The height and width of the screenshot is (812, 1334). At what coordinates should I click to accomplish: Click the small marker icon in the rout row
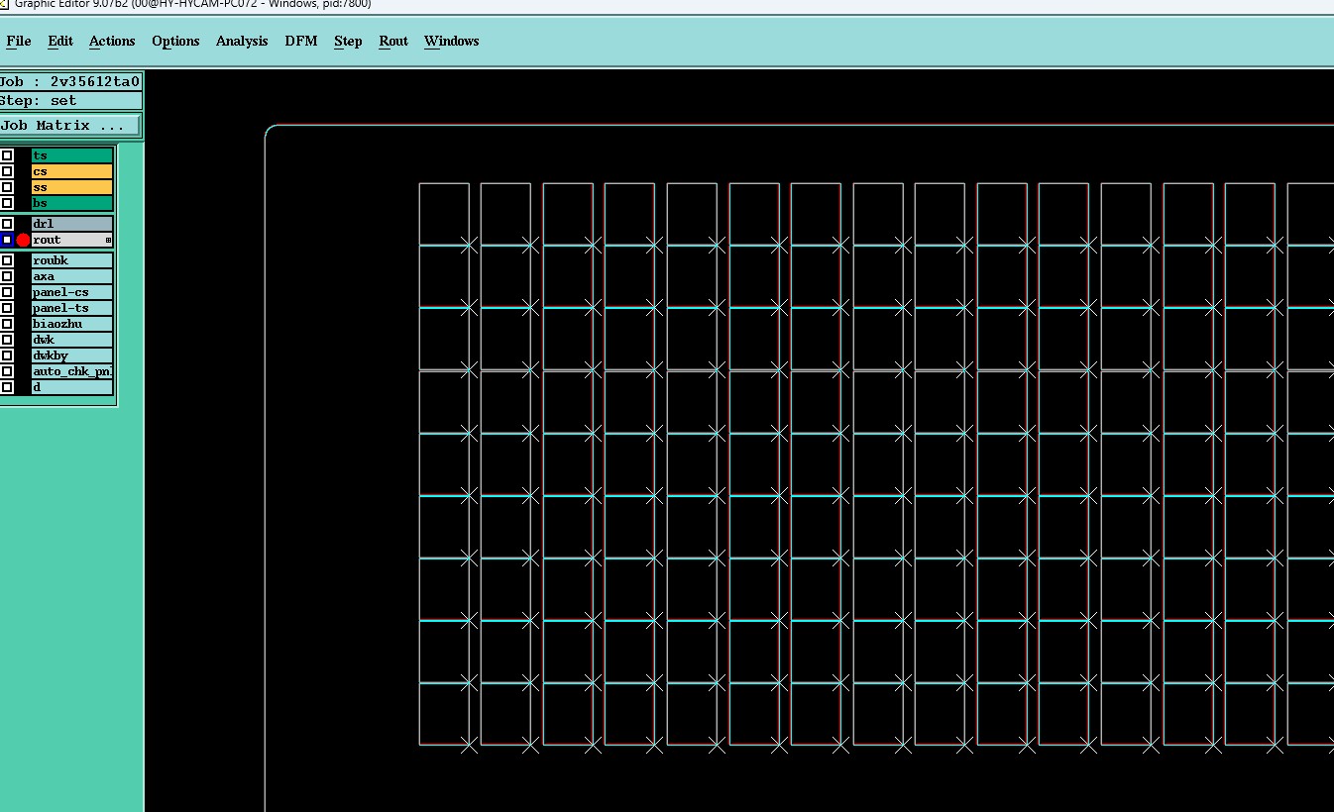[109, 241]
